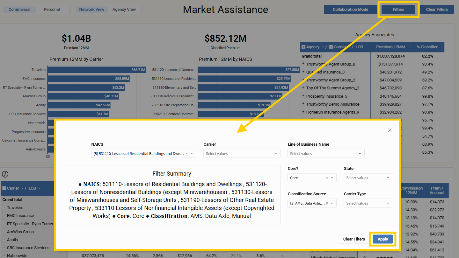This screenshot has width=459, height=258.
Task: Click the $1.04B Premium 12MM figure
Action: click(76, 38)
